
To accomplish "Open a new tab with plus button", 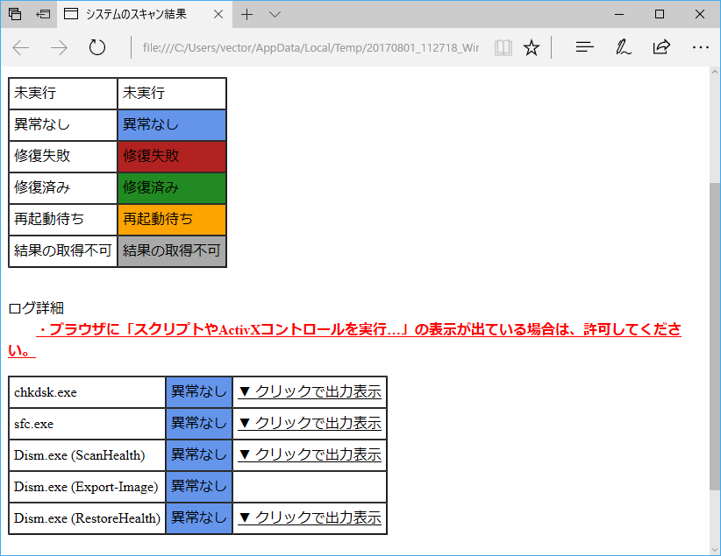I will click(x=247, y=15).
